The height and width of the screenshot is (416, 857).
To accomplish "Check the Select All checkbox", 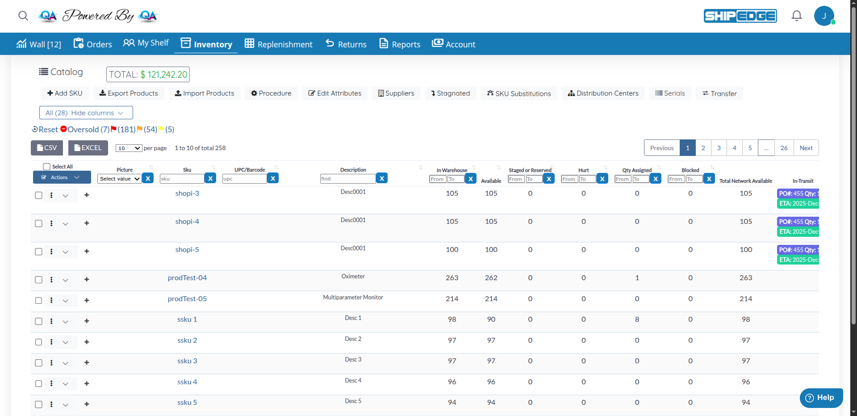I will tap(46, 166).
